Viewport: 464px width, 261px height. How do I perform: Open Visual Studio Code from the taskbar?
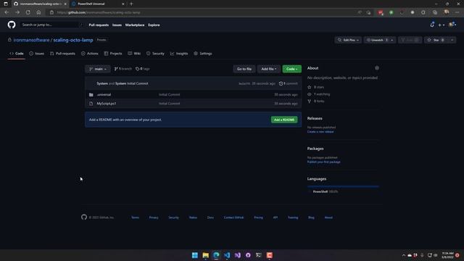point(227,255)
